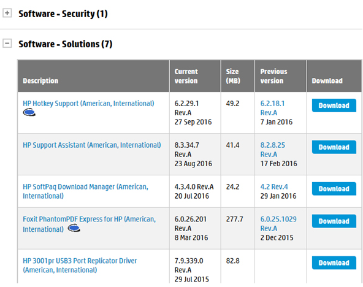Click the 7 Jan 2016 date
The height and width of the screenshot is (287, 363).
tap(277, 122)
